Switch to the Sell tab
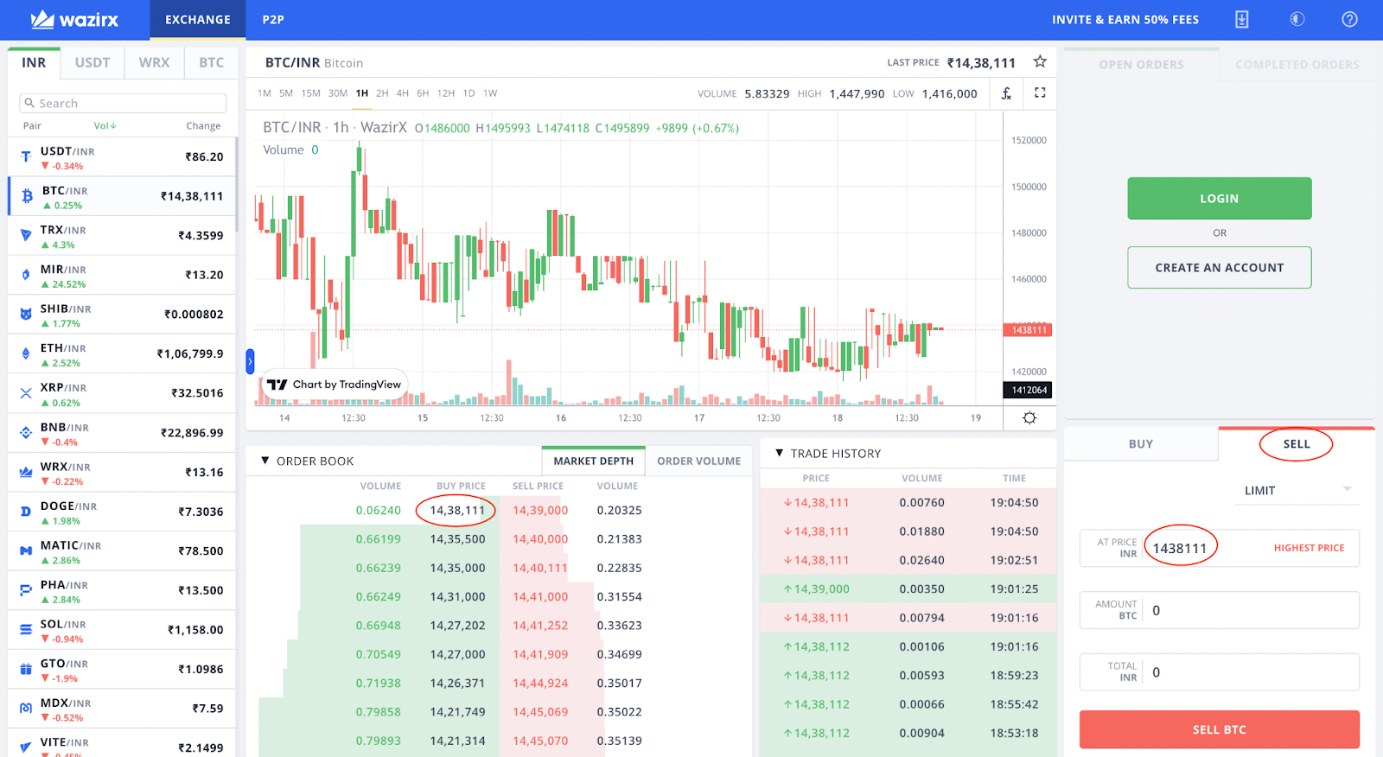Viewport: 1383px width, 757px height. (1297, 444)
